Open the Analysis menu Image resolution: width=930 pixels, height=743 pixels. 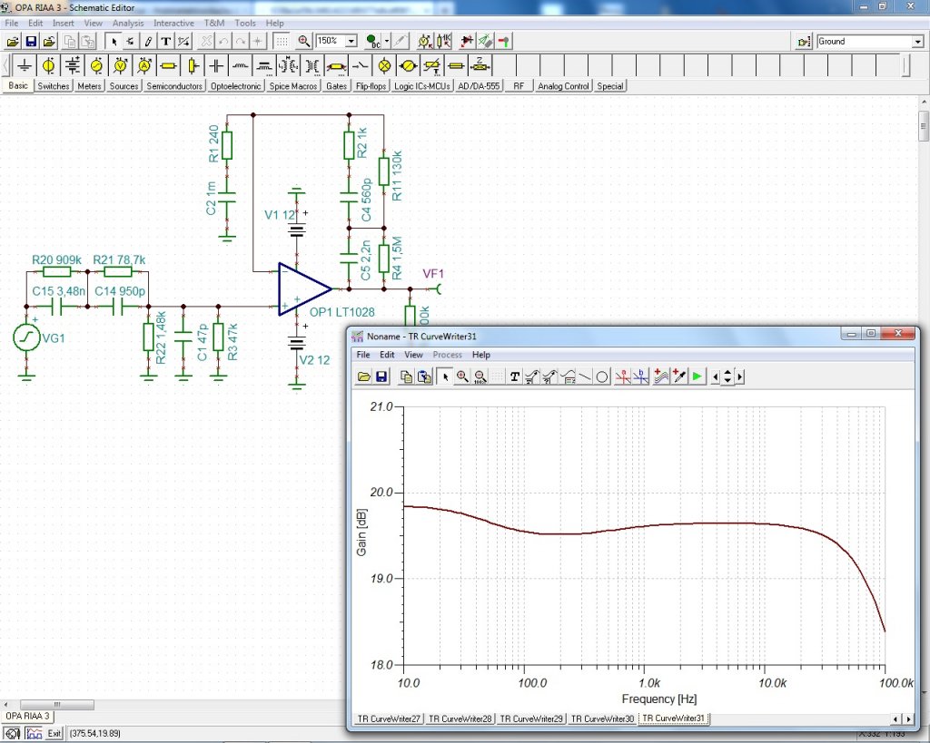coord(128,23)
